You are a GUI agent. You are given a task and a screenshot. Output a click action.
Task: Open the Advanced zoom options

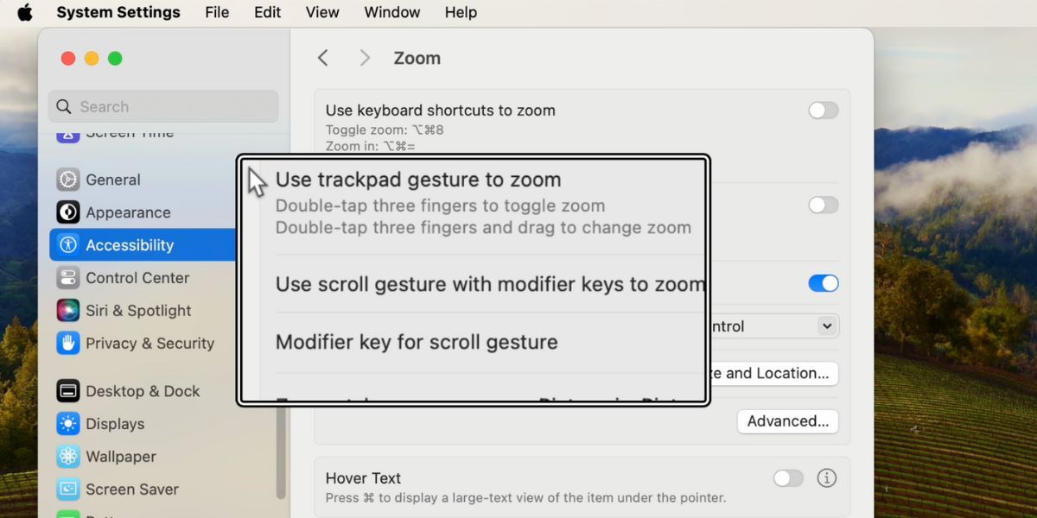pyautogui.click(x=787, y=421)
